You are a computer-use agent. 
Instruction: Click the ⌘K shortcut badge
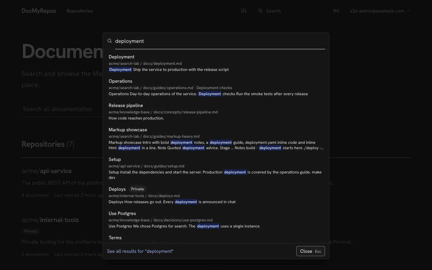336,11
